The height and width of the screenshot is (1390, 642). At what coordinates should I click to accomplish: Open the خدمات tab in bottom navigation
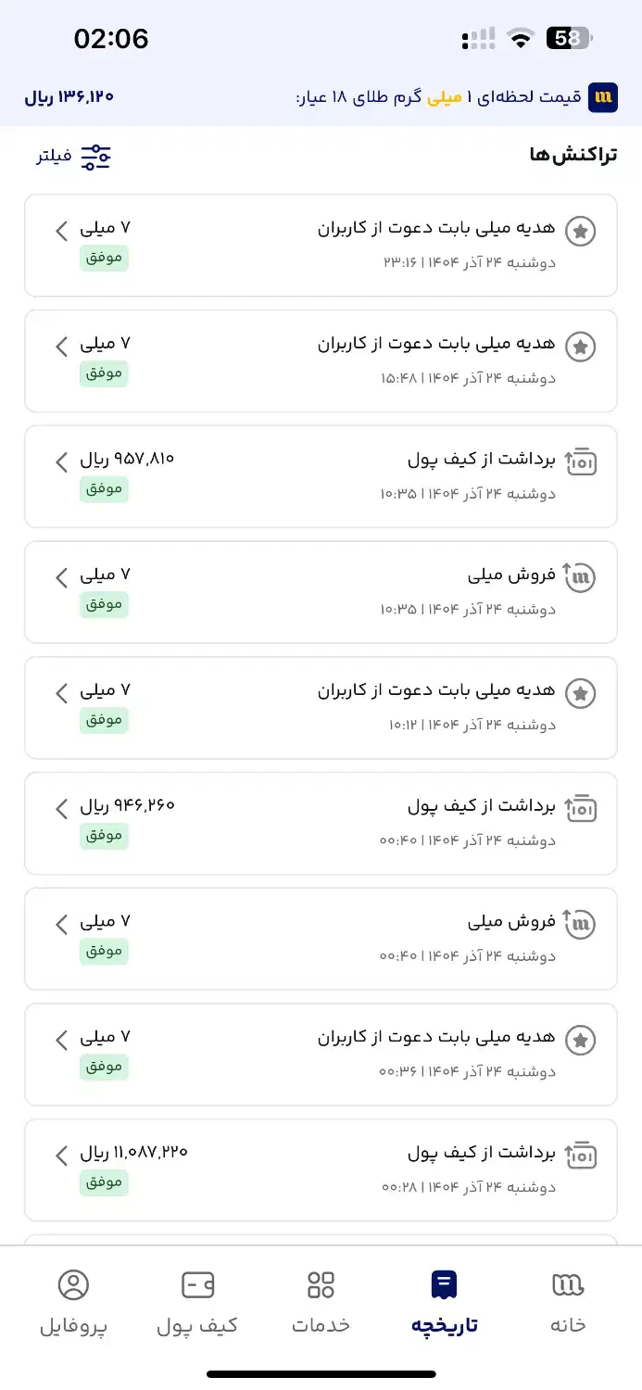[x=320, y=1297]
